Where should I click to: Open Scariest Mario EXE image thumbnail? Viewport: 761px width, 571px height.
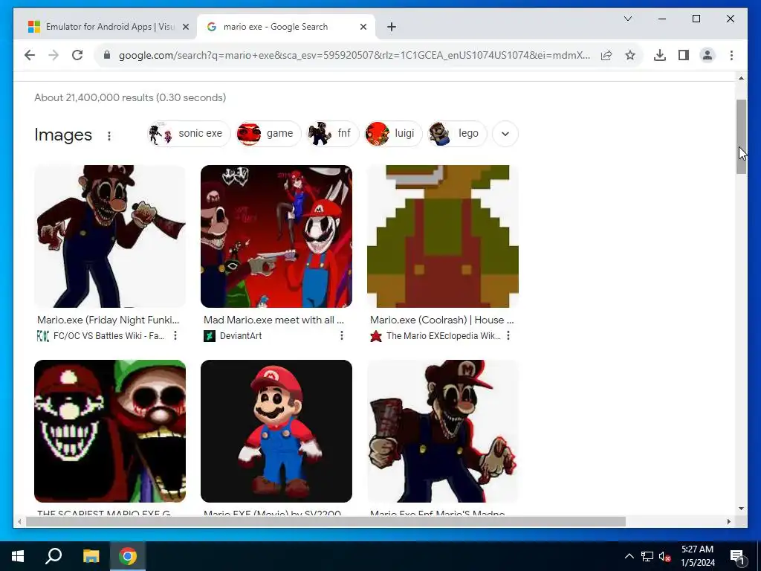pos(110,430)
